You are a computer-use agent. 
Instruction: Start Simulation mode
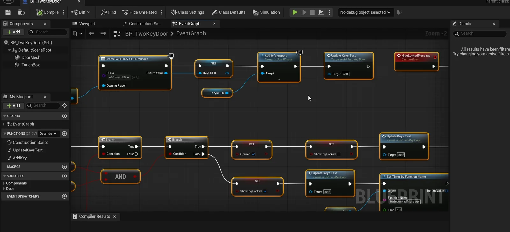point(266,12)
